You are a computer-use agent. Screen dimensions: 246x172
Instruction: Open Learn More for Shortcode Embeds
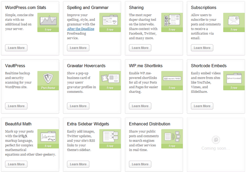tap(202, 106)
